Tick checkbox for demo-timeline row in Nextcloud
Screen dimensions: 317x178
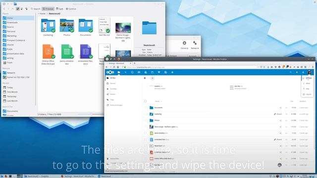145,133
